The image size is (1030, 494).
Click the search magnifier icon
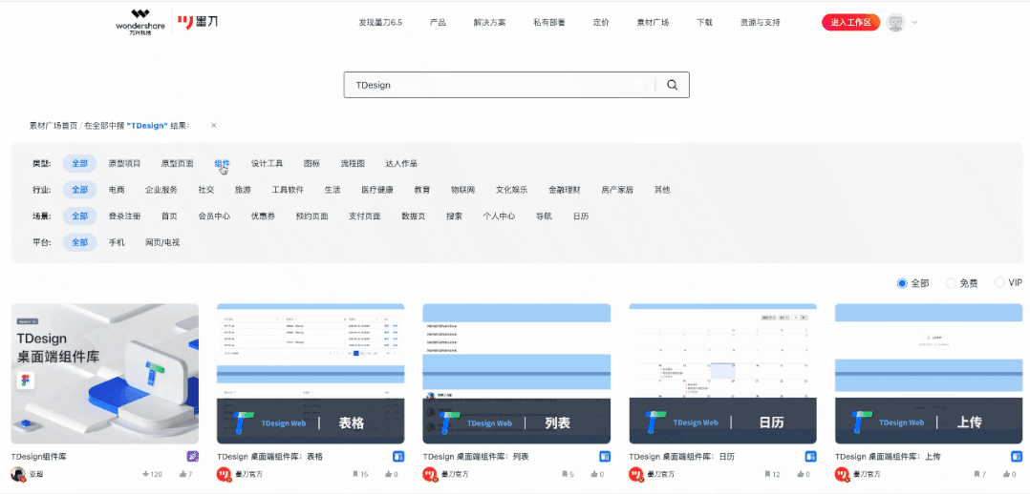tap(672, 85)
